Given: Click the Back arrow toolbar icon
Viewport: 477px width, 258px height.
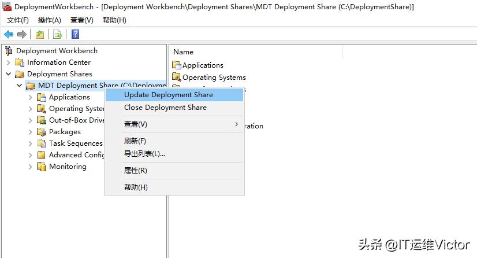Looking at the screenshot, I should (9, 34).
